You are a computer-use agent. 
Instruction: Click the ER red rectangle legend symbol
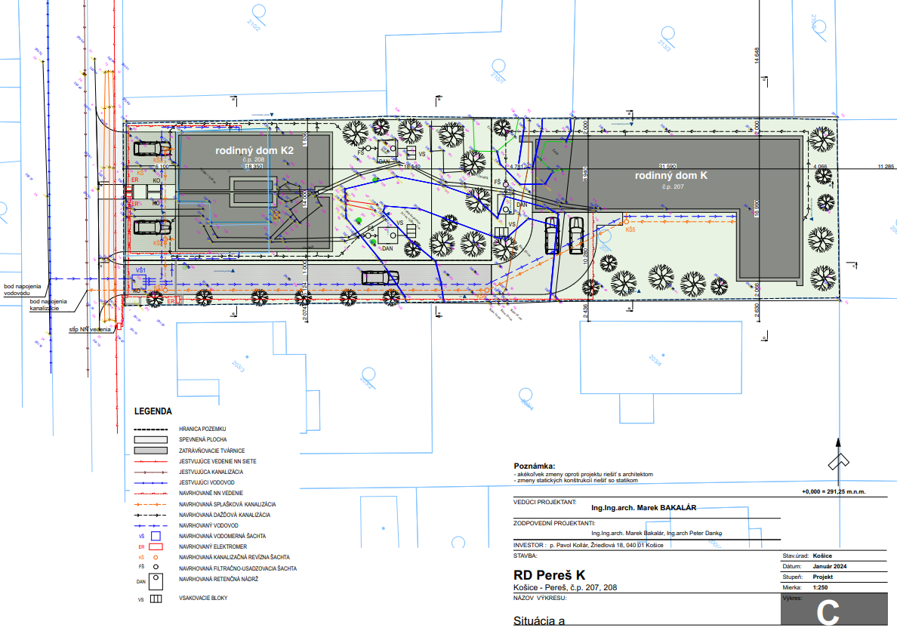click(x=156, y=546)
